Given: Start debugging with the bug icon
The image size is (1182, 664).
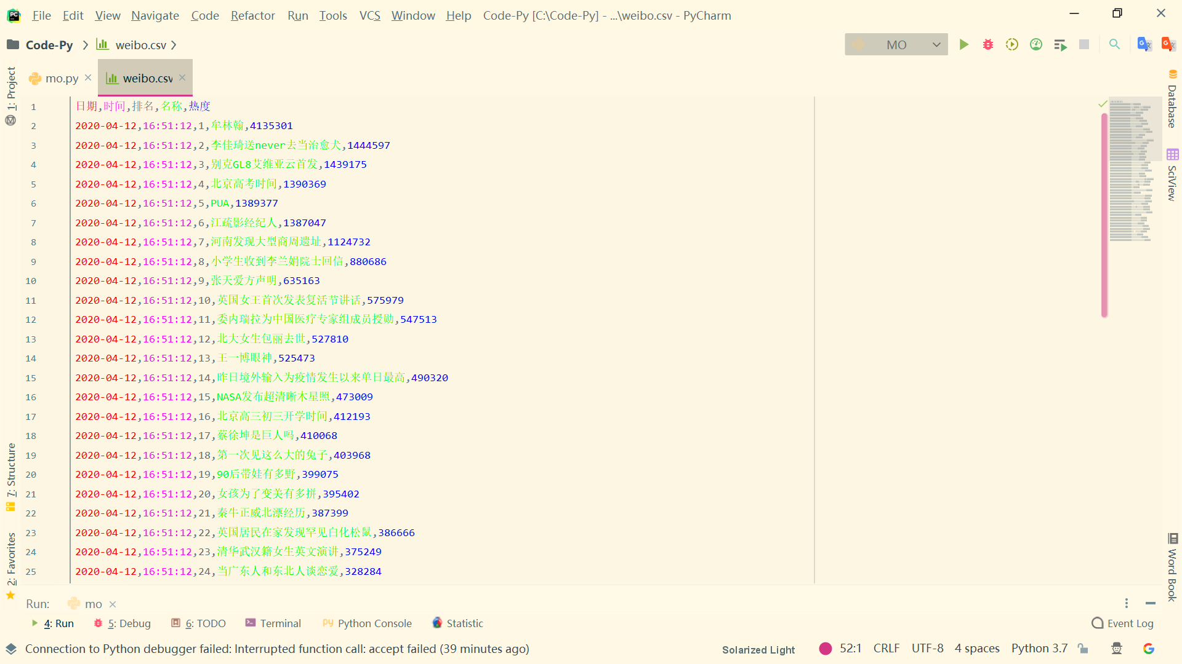Looking at the screenshot, I should click(988, 44).
